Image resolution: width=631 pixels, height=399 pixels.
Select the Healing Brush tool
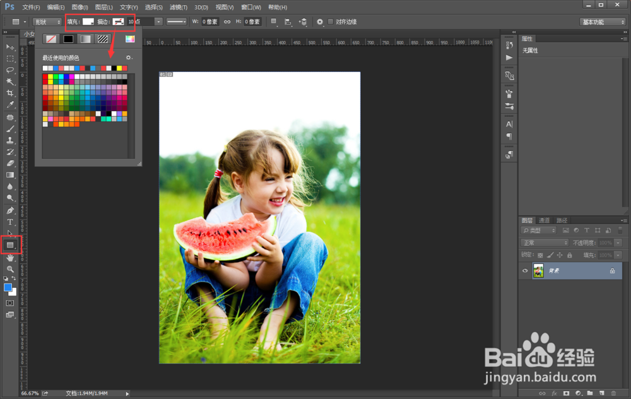tap(10, 117)
